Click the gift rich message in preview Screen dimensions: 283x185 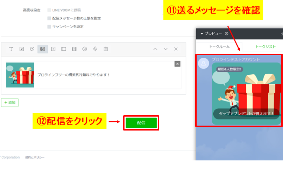[246, 93]
